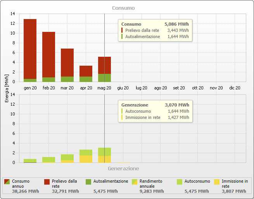
Task: Select the mag 20 consumption bar
Action: (104, 69)
